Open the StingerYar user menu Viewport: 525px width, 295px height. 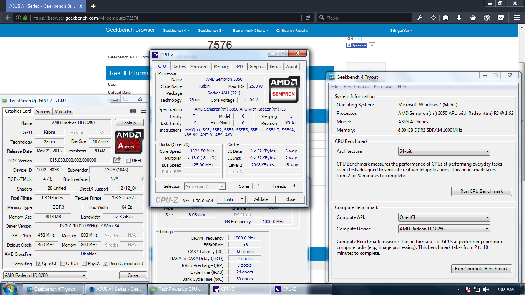pos(401,31)
